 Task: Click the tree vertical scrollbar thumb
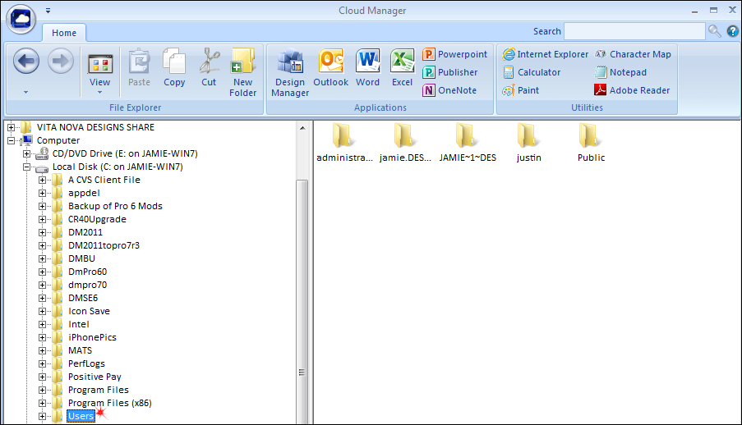302,302
